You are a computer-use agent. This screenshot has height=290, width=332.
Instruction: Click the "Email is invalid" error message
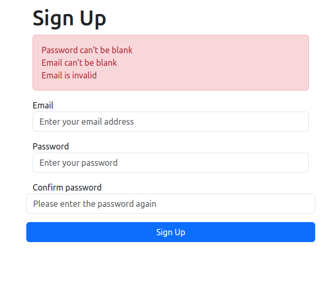point(69,75)
